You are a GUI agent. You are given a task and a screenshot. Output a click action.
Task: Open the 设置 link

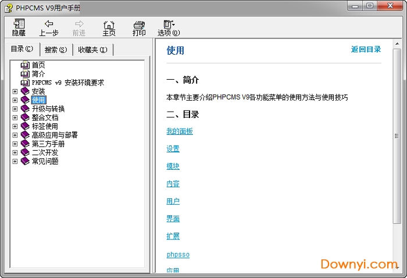pyautogui.click(x=173, y=149)
